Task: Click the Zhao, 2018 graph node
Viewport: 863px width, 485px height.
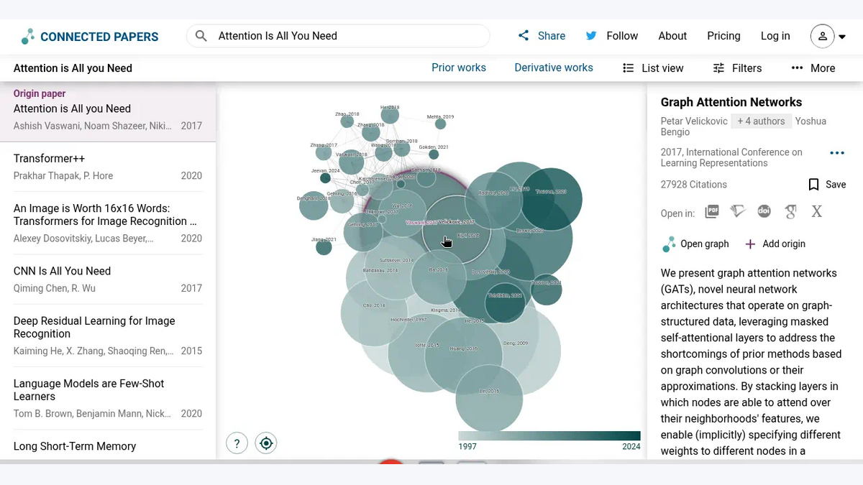Action: 347,121
